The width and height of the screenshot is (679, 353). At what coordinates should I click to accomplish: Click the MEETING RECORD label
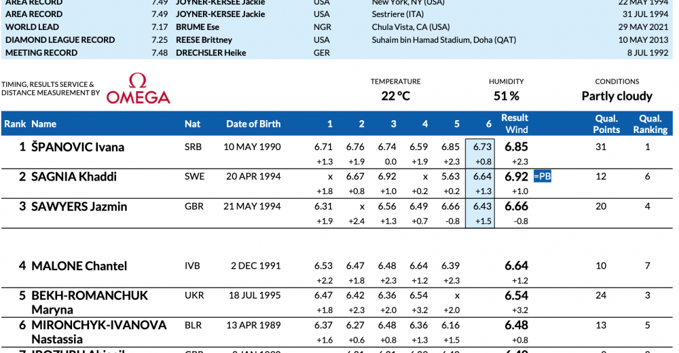pyautogui.click(x=41, y=53)
